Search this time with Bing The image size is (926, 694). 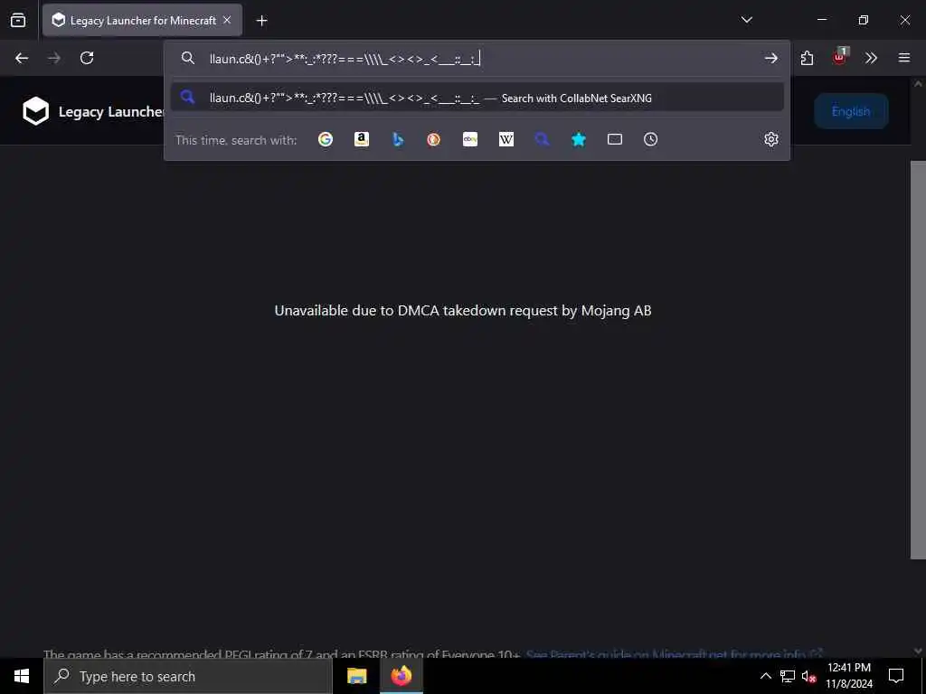click(x=398, y=139)
